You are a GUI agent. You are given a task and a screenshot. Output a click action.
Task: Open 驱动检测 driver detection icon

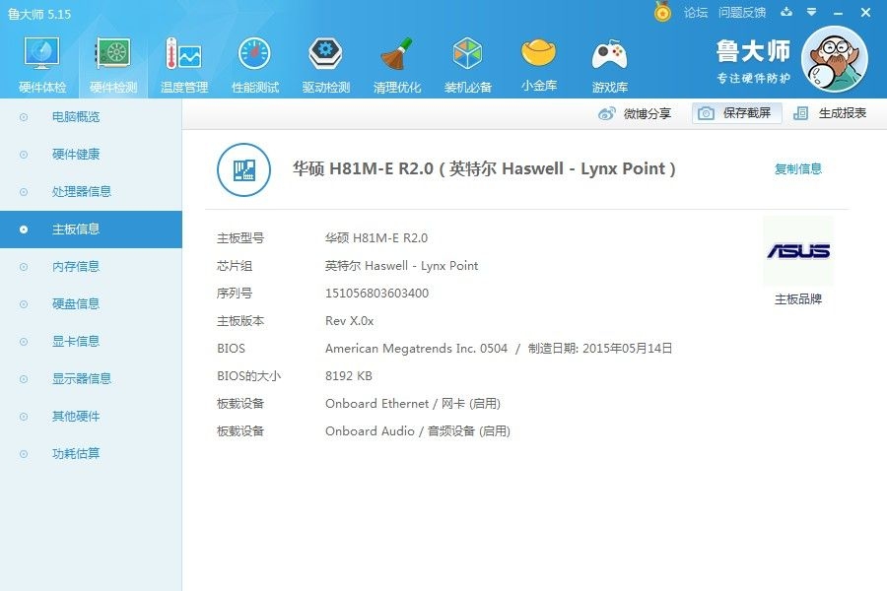(x=326, y=54)
